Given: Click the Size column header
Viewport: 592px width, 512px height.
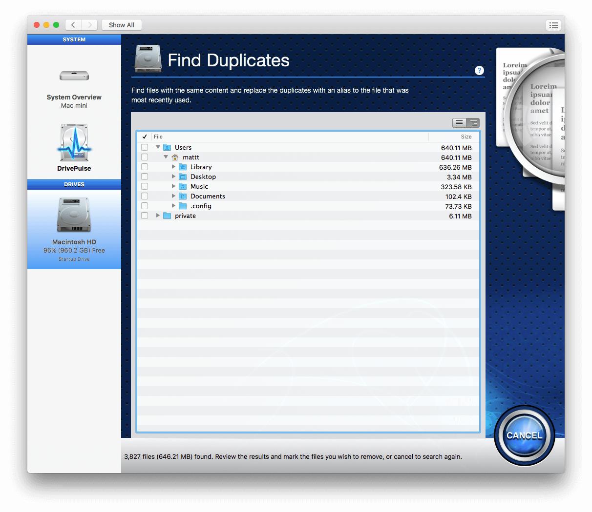Looking at the screenshot, I should click(x=465, y=137).
